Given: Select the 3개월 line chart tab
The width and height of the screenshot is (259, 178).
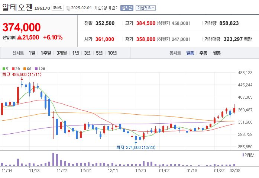Looking at the screenshot, I should 62,53.
